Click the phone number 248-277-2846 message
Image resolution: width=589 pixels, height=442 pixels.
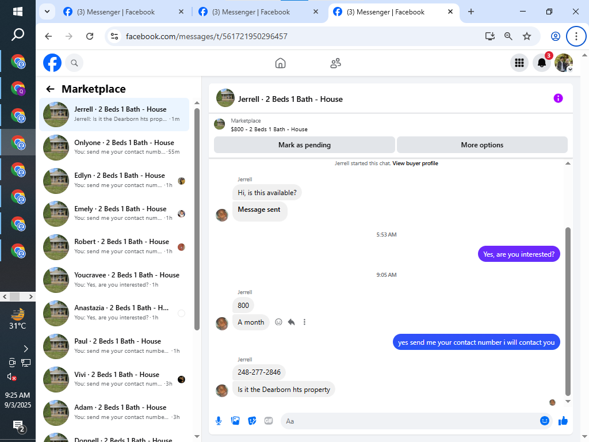pyautogui.click(x=259, y=372)
